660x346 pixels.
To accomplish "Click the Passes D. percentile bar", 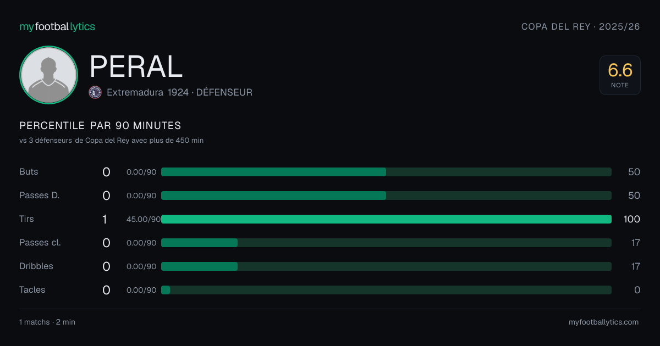I will 386,196.
